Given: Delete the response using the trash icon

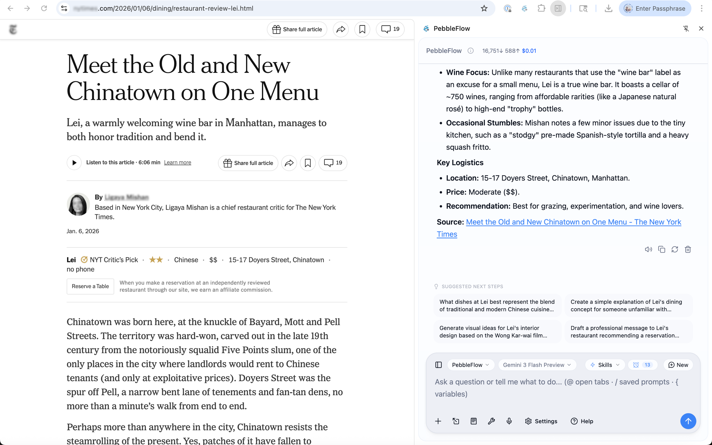Looking at the screenshot, I should click(x=688, y=249).
